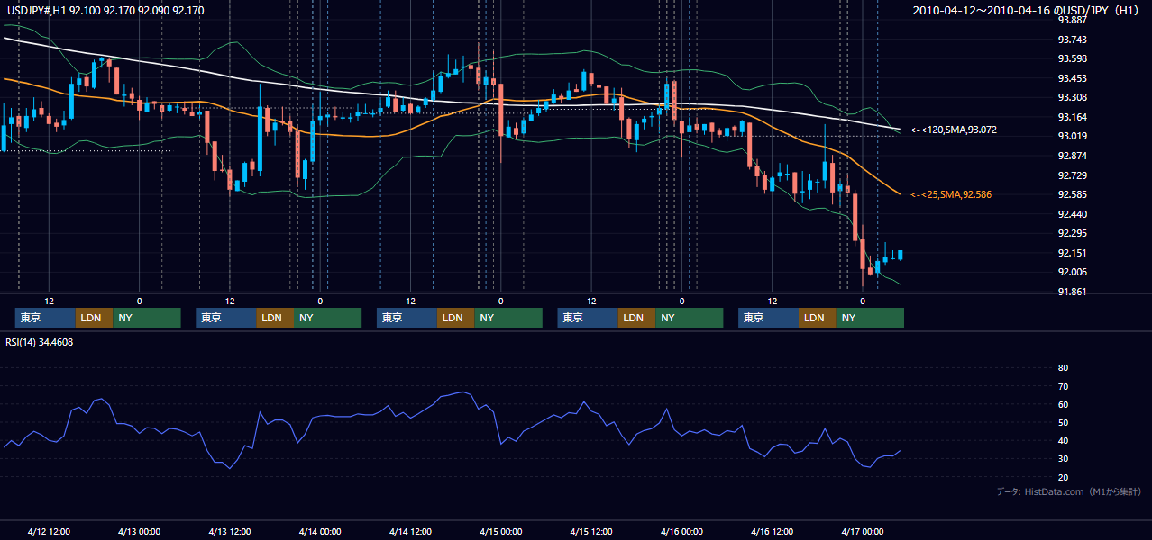The image size is (1152, 540).
Task: Click the 91.861 price axis label
Action: point(1072,292)
